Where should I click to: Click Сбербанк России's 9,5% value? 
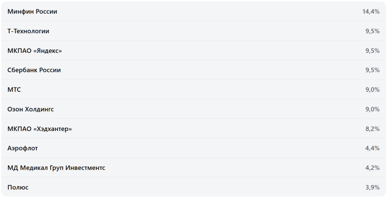(x=372, y=70)
